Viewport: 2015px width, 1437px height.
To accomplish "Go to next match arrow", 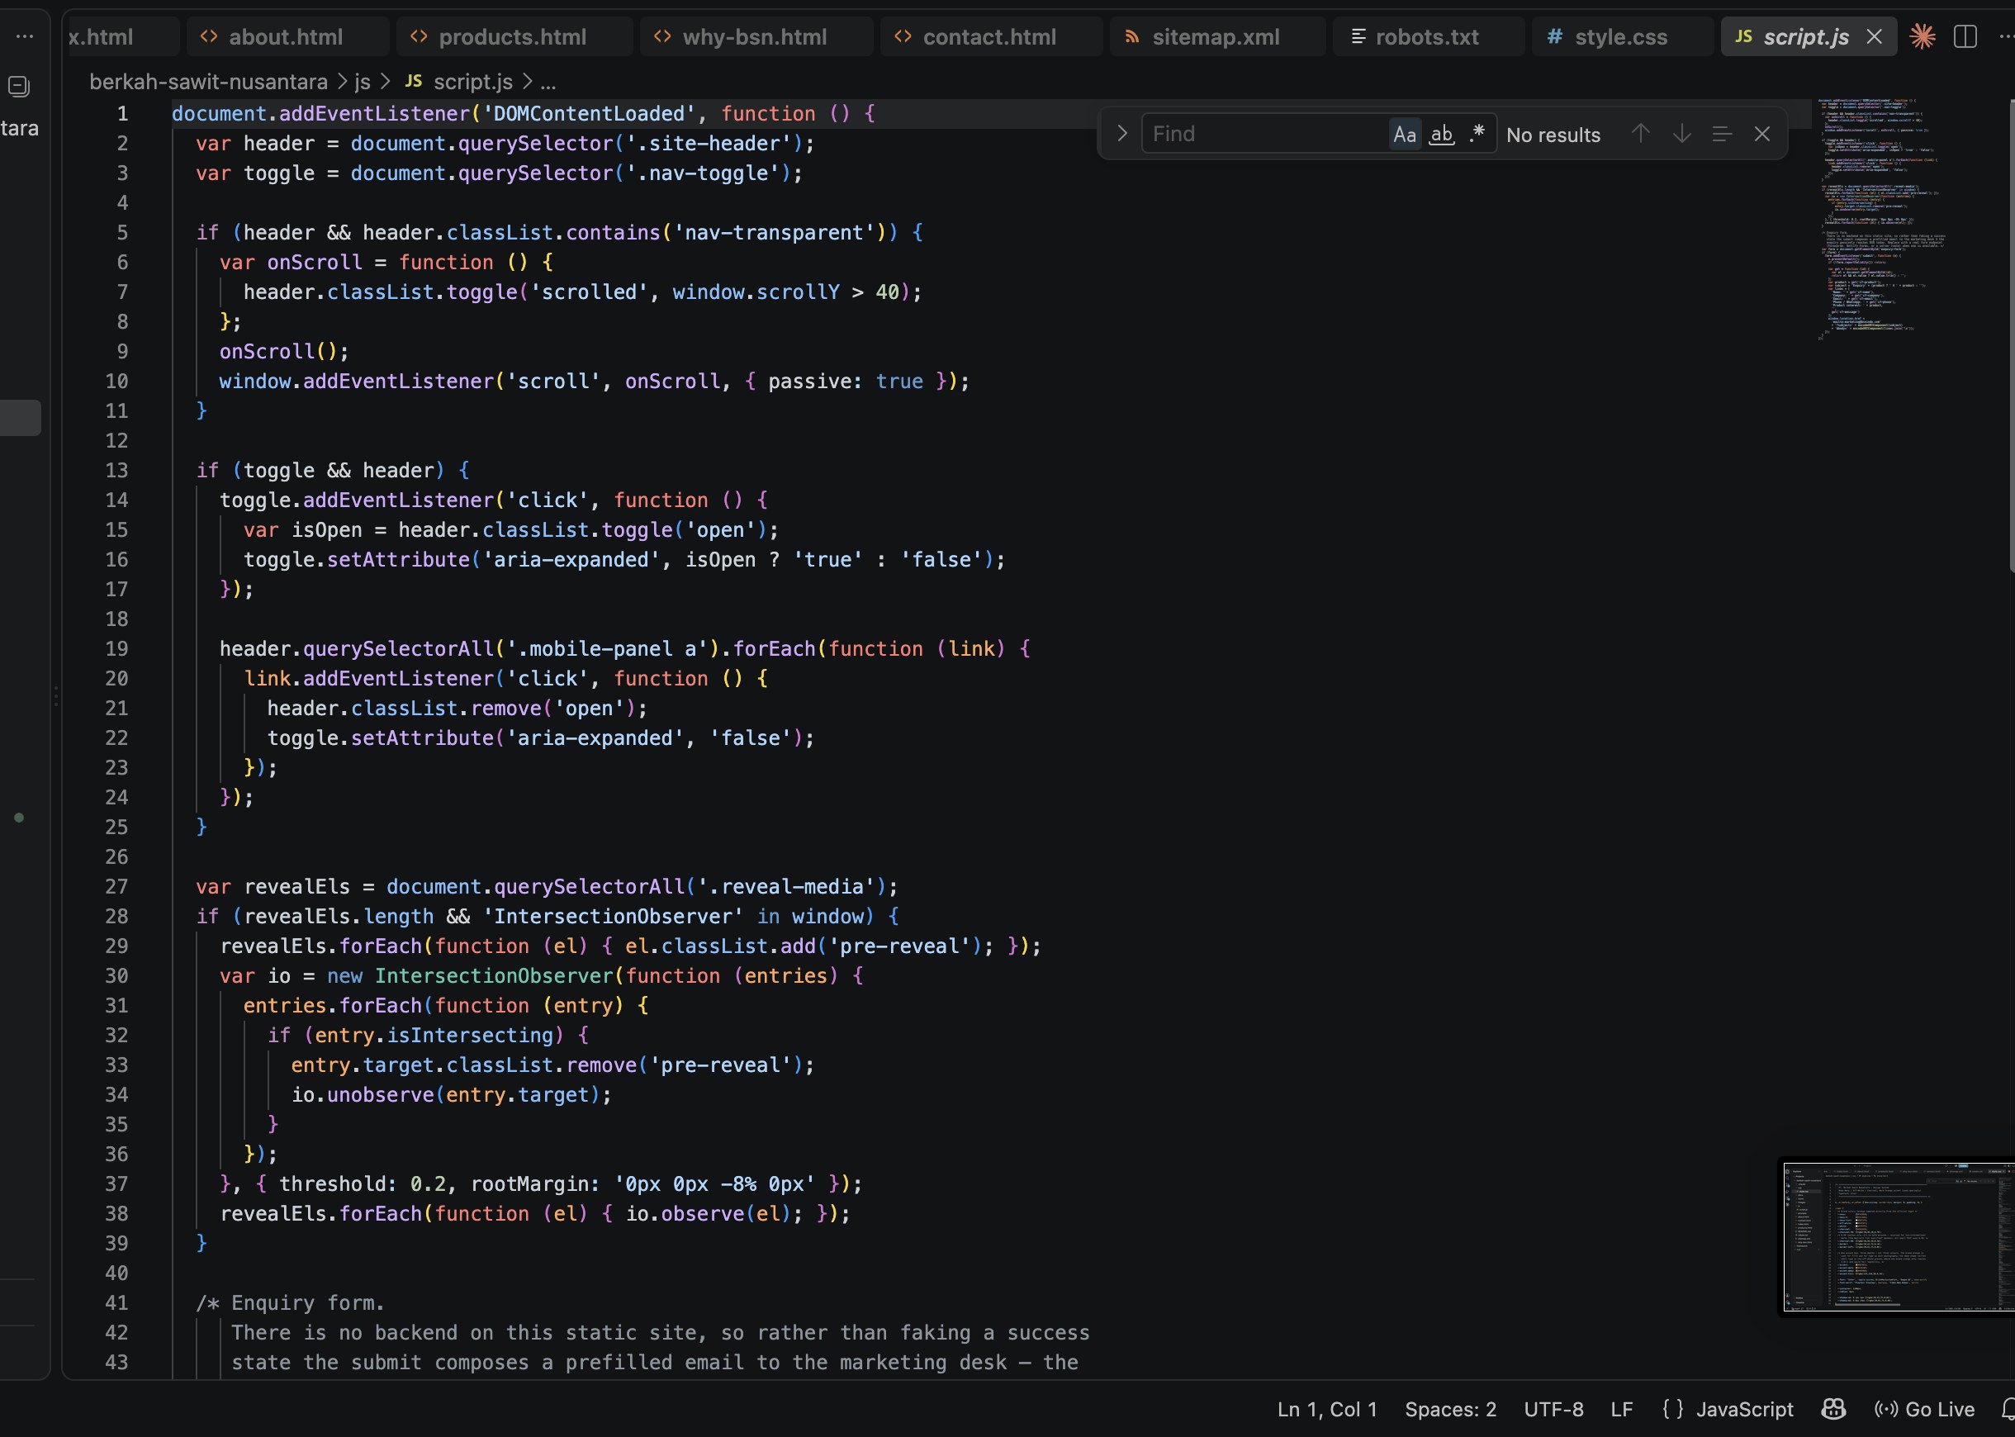I will tap(1681, 134).
